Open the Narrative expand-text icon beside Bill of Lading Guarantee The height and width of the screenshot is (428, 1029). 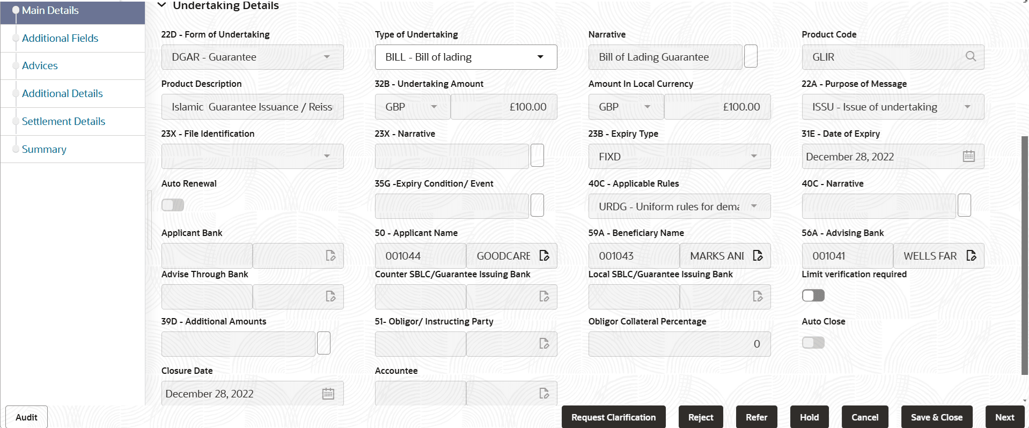pyautogui.click(x=751, y=57)
